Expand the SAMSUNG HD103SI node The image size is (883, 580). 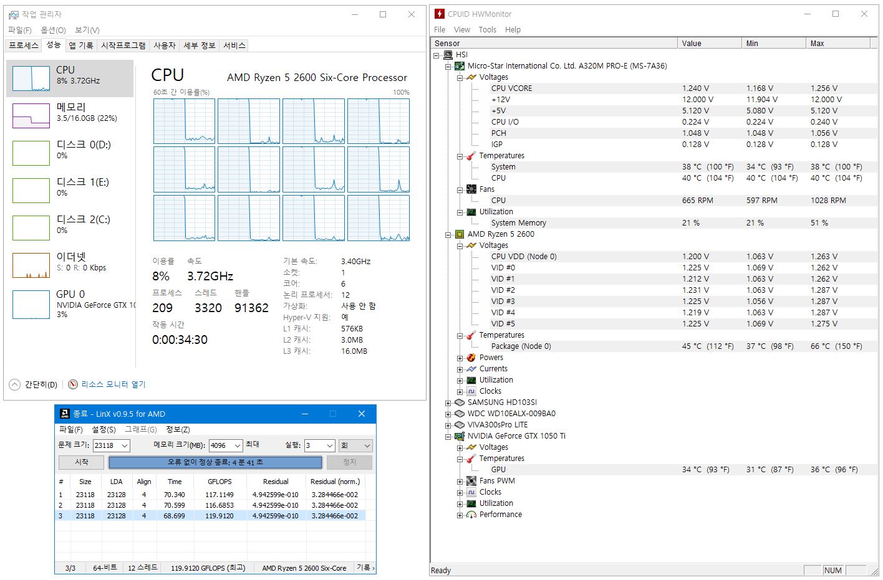[448, 403]
